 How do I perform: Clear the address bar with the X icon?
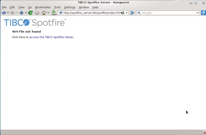coord(123,13)
